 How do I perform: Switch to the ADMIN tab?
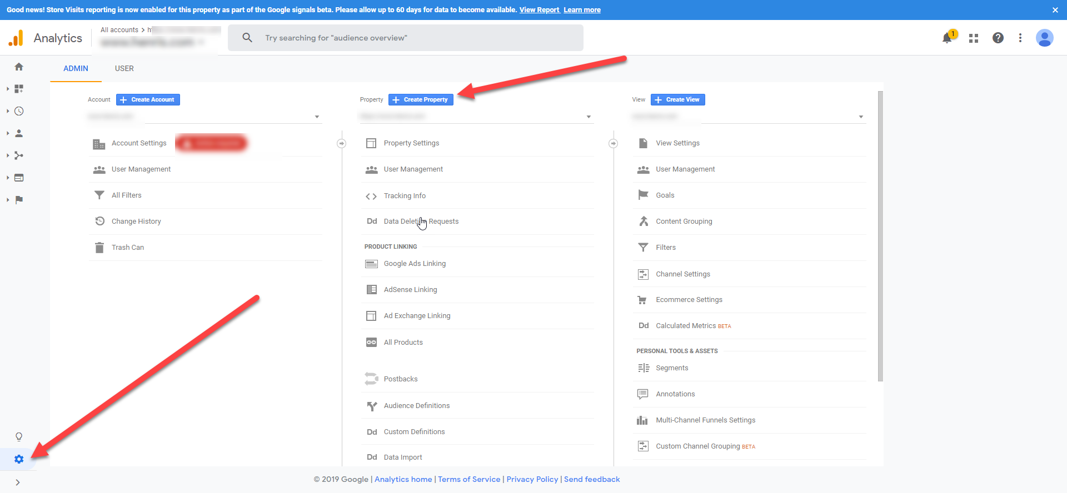pyautogui.click(x=76, y=68)
